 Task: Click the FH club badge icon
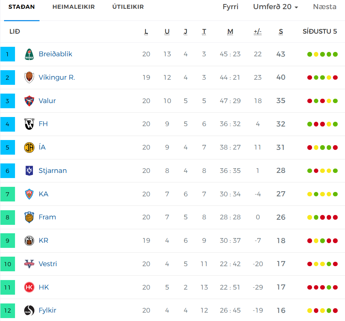29,124
